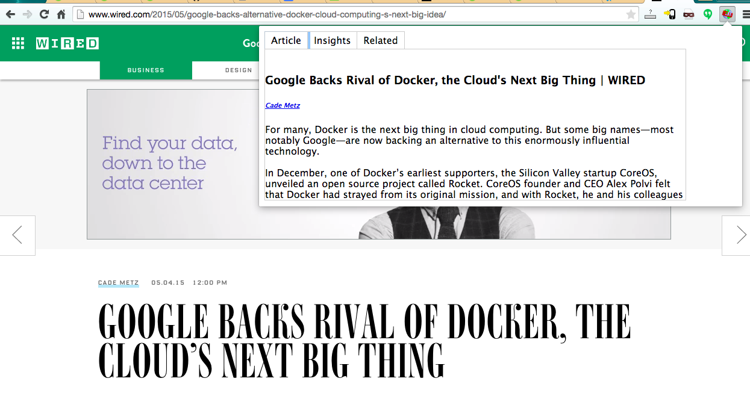Click the 12:00 PM publication time
Viewport: 750px width, 393px height.
210,283
